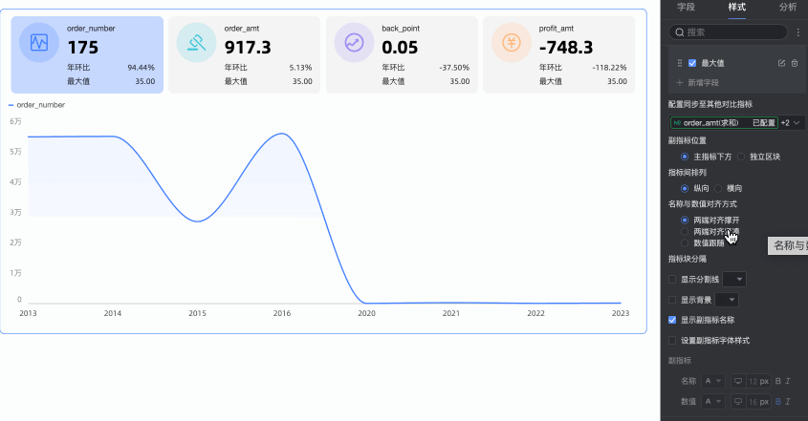Click the profit_amt yen coin icon
This screenshot has width=808, height=421.
512,43
